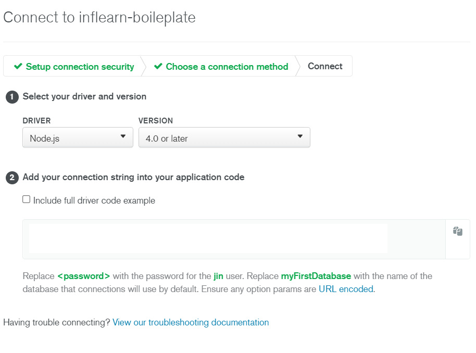Click the arrow on the Node.js driver selector
Image resolution: width=476 pixels, height=353 pixels.
123,136
